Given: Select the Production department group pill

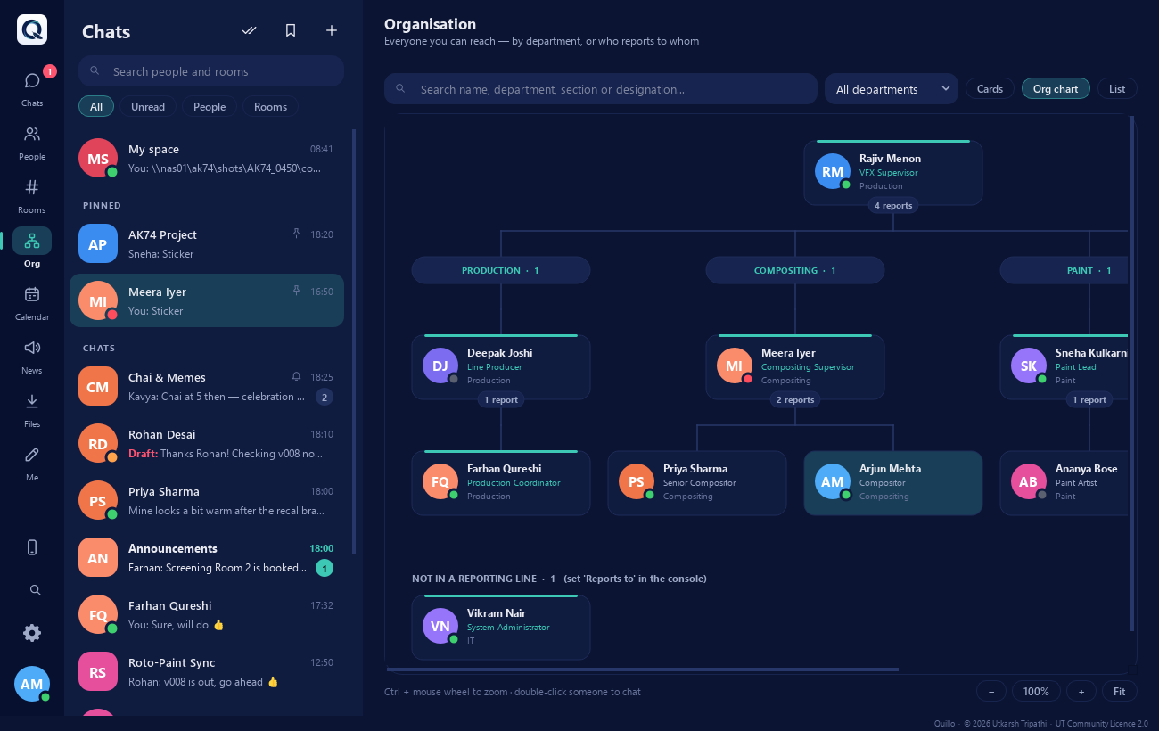Looking at the screenshot, I should 501,270.
